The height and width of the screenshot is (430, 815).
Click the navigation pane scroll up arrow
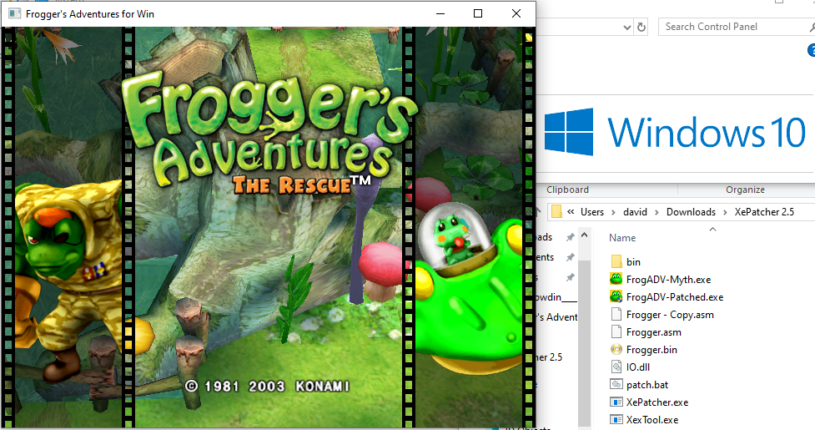point(584,235)
